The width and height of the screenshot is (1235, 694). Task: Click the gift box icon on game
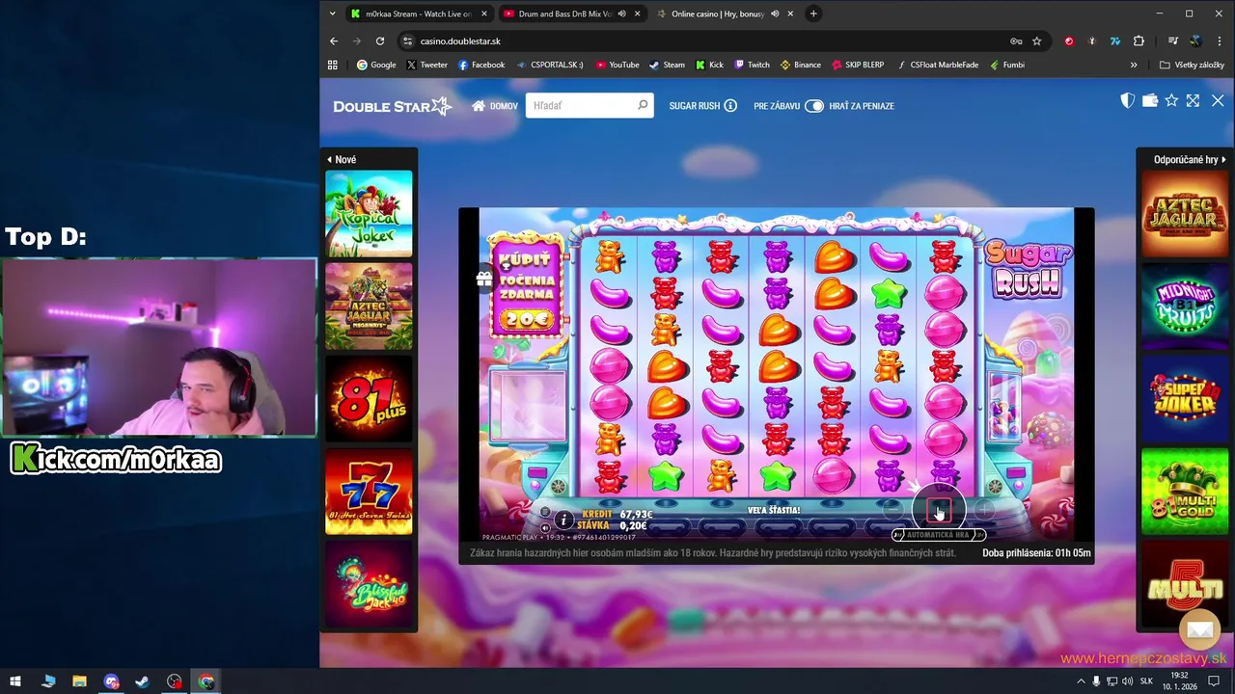[x=484, y=279]
